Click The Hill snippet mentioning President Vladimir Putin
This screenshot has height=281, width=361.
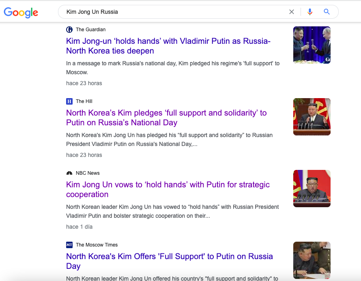coord(169,139)
